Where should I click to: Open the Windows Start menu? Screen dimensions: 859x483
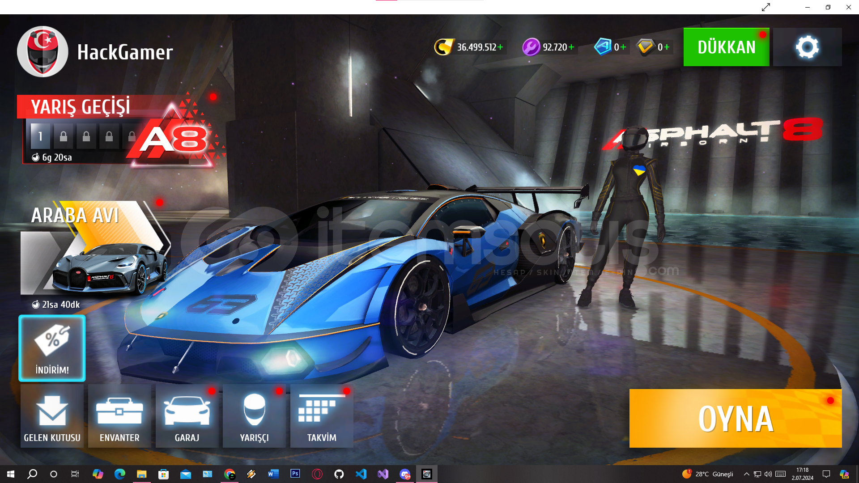point(11,474)
